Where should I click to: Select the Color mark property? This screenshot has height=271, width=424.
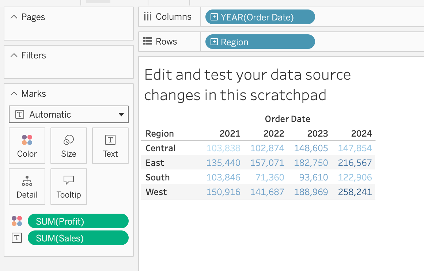pyautogui.click(x=27, y=146)
